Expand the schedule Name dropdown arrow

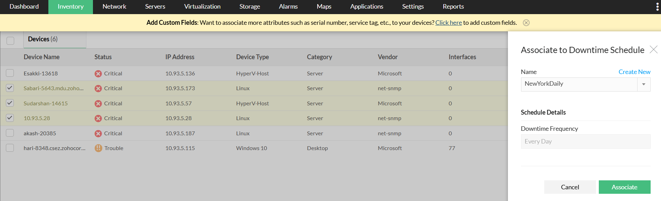pos(643,84)
